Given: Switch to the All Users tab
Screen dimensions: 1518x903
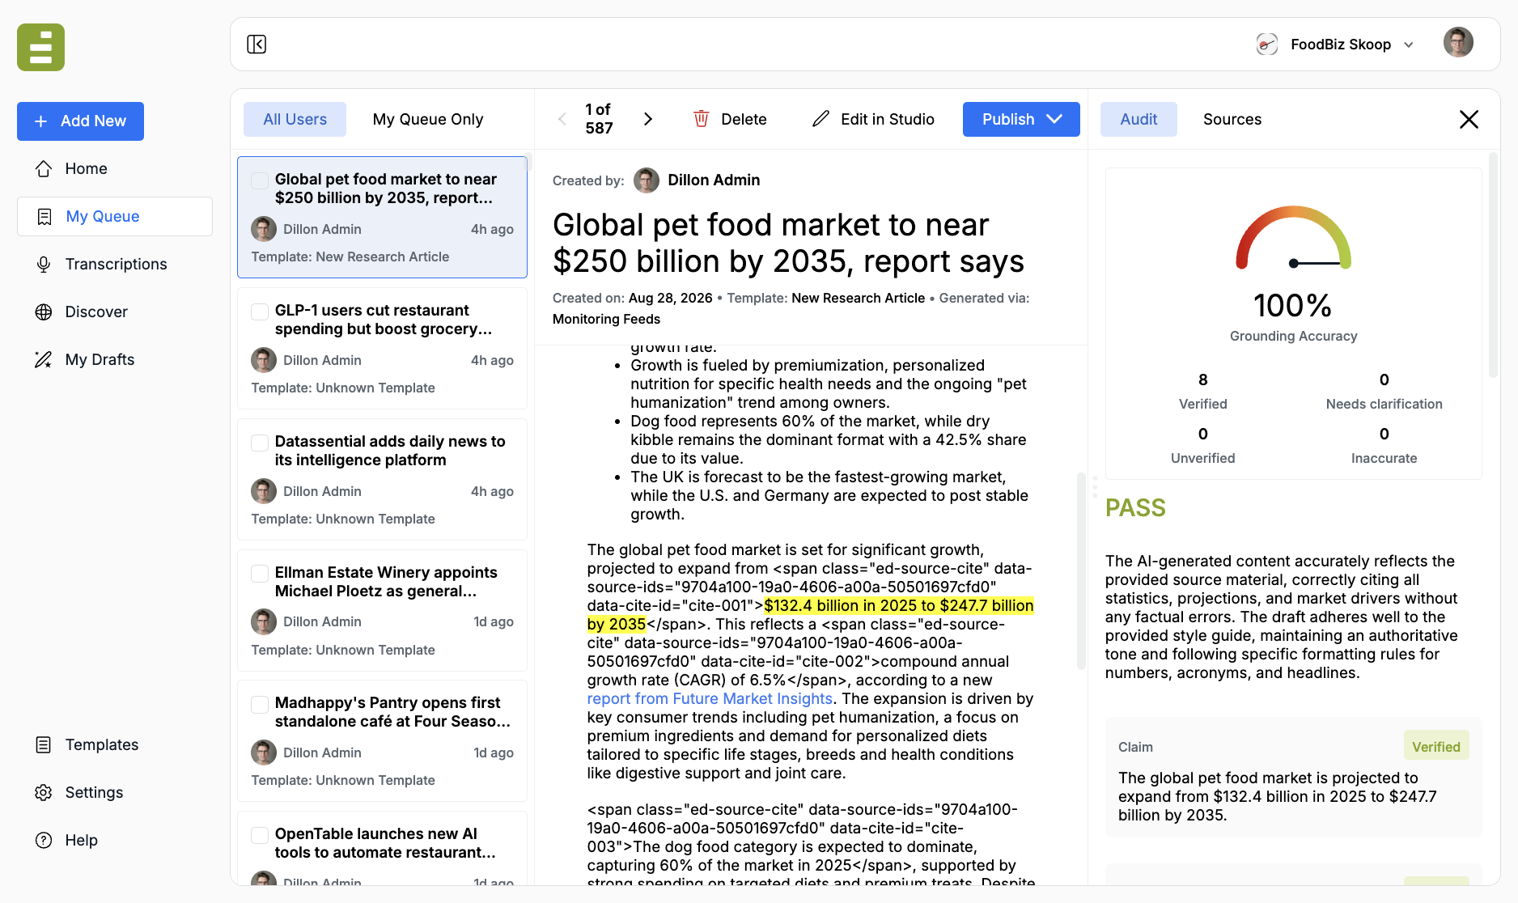Looking at the screenshot, I should tap(295, 119).
